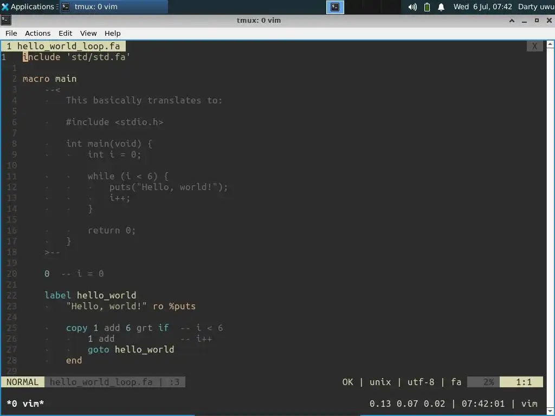Click the terminal vertical scrollbar track
Screen dimensions: 555x416
point(551,226)
